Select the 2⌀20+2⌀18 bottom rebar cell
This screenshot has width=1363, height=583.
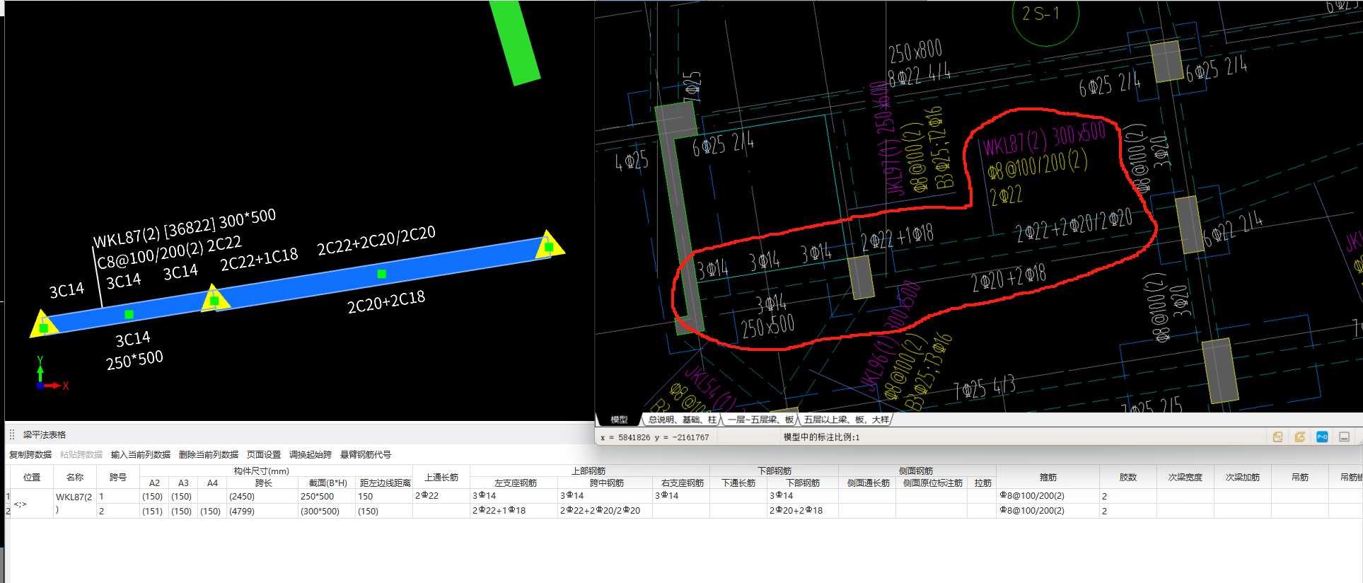(x=803, y=510)
